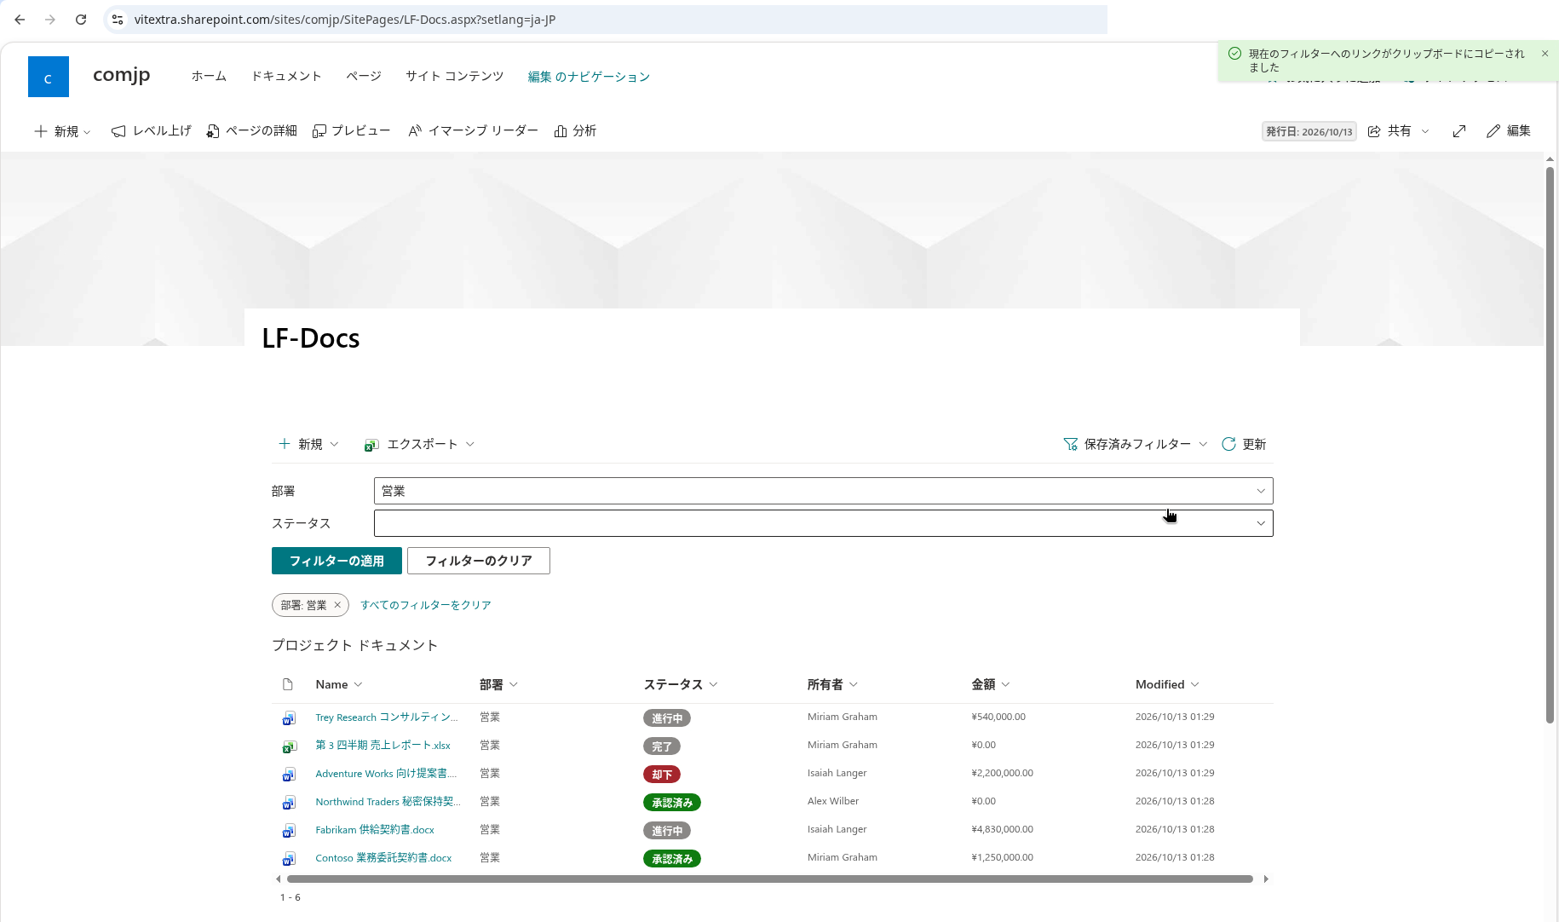The width and height of the screenshot is (1559, 922).
Task: Dismiss the clipboard copied notification
Action: point(1545,54)
